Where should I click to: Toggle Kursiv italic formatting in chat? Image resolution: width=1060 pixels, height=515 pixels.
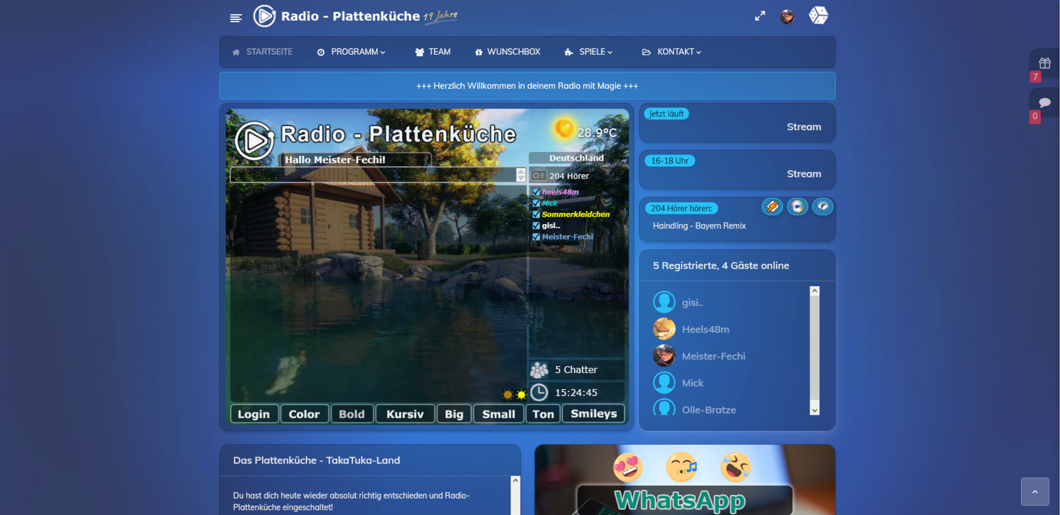(405, 414)
